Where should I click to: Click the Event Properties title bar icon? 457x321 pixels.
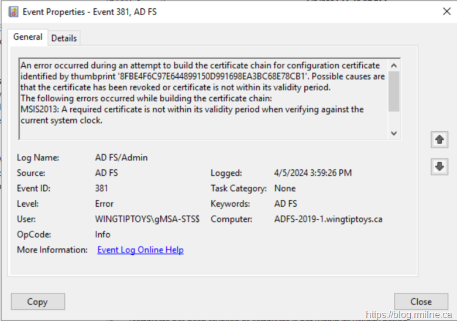(13, 12)
